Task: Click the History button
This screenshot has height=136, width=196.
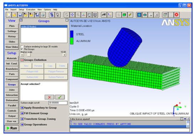Action: pos(12,37)
